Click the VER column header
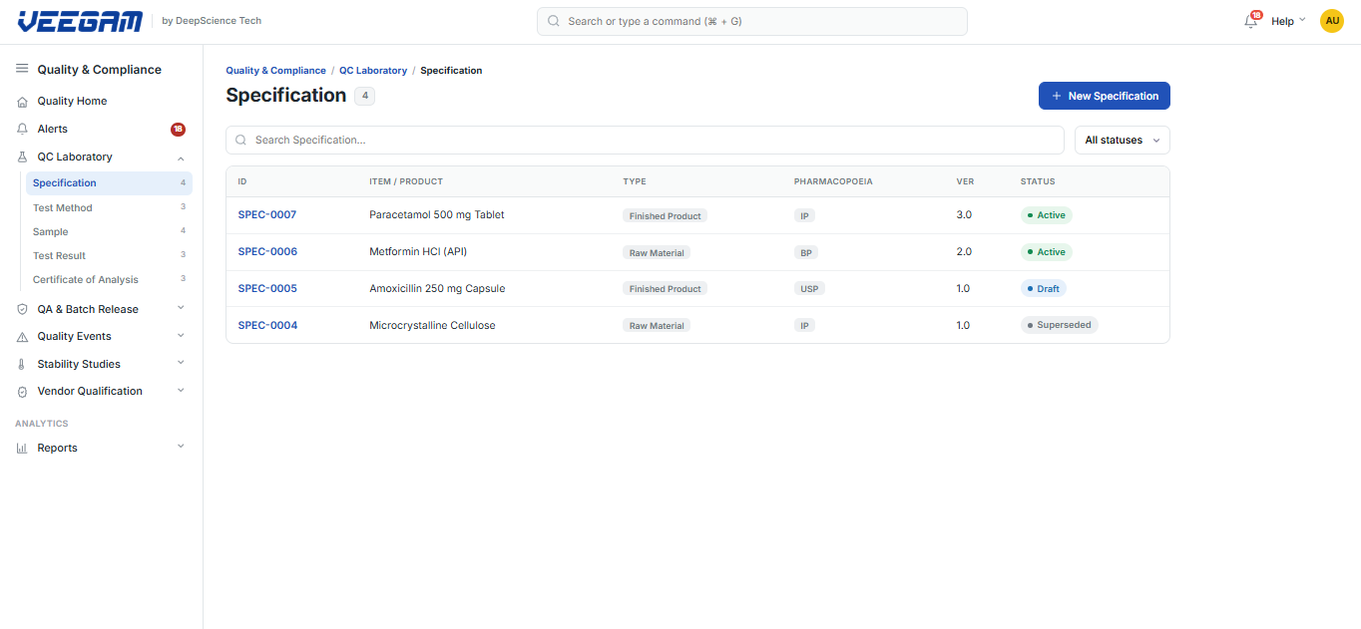 click(x=965, y=181)
